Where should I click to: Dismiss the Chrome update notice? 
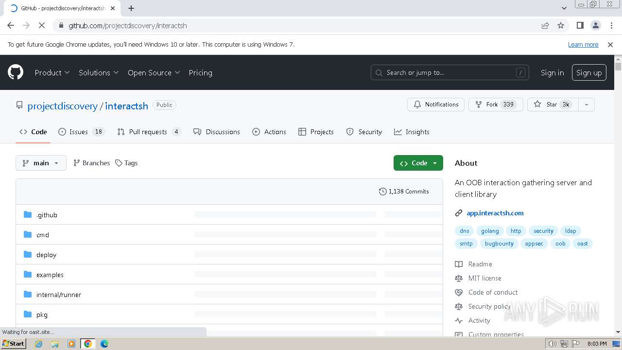point(610,44)
